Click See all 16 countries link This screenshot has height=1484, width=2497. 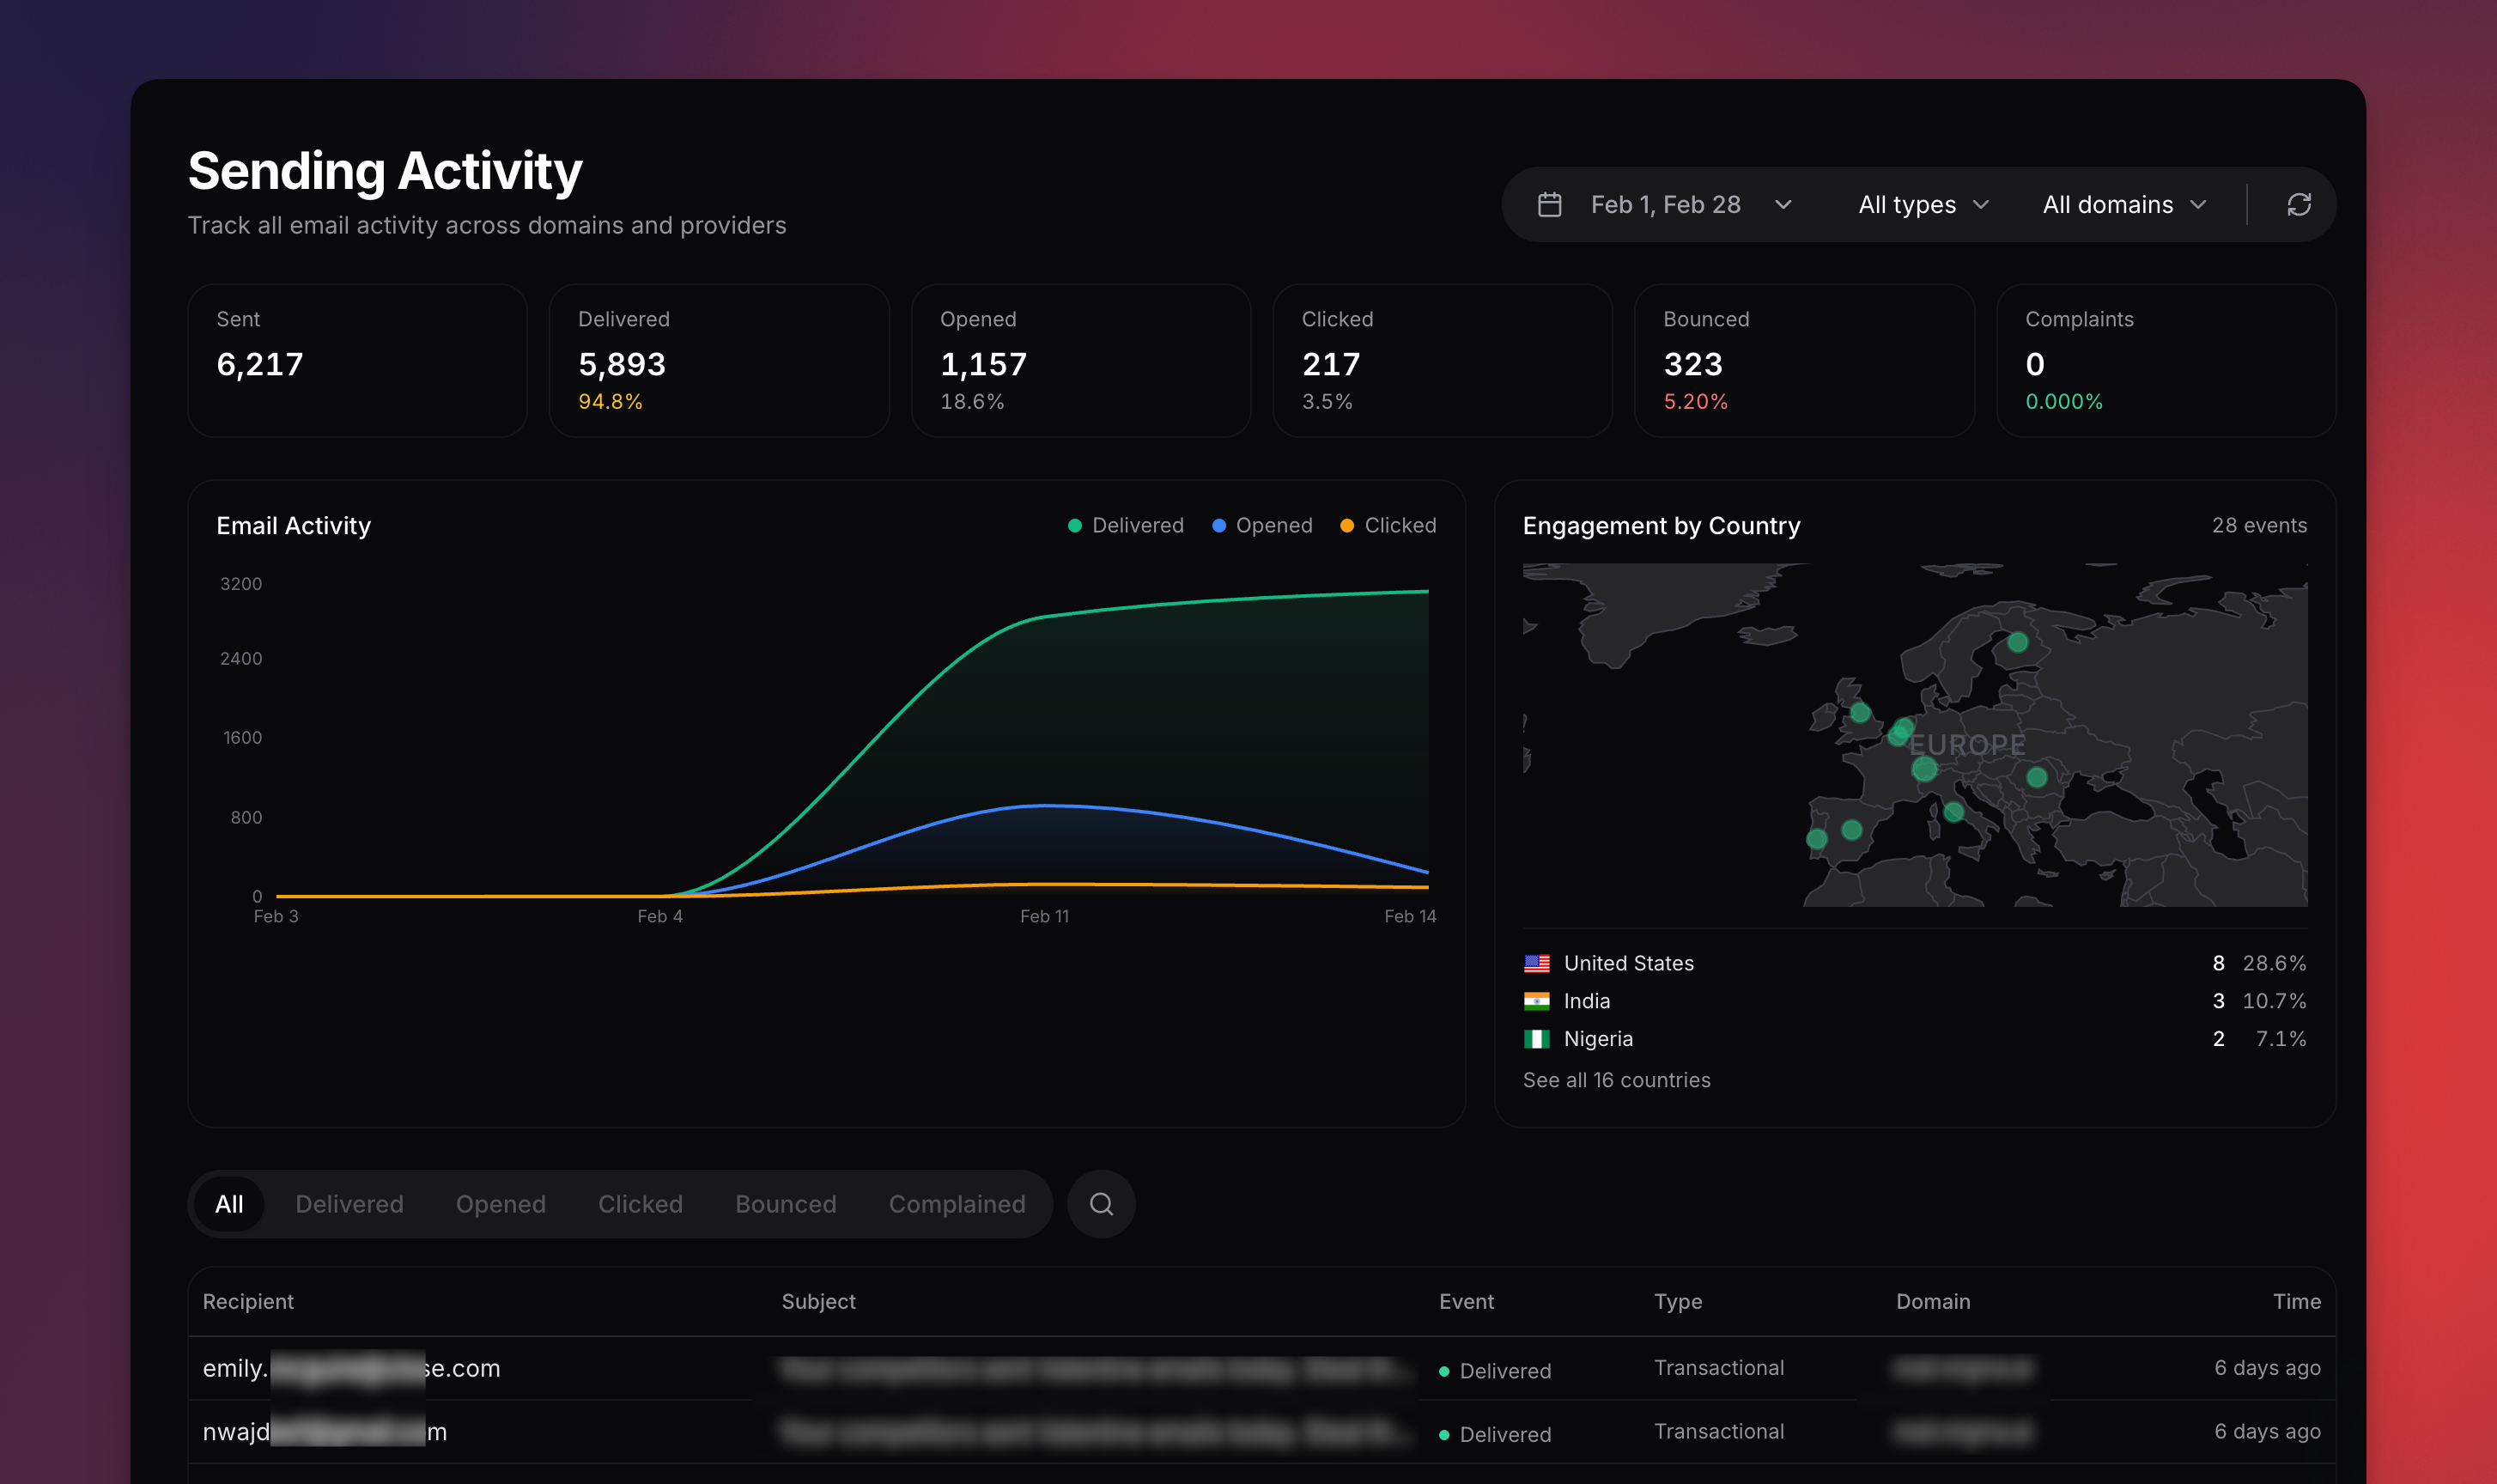[x=1616, y=1080]
